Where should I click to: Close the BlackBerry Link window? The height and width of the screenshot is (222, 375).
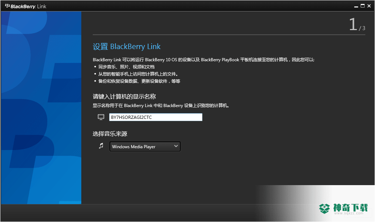pyautogui.click(x=369, y=6)
